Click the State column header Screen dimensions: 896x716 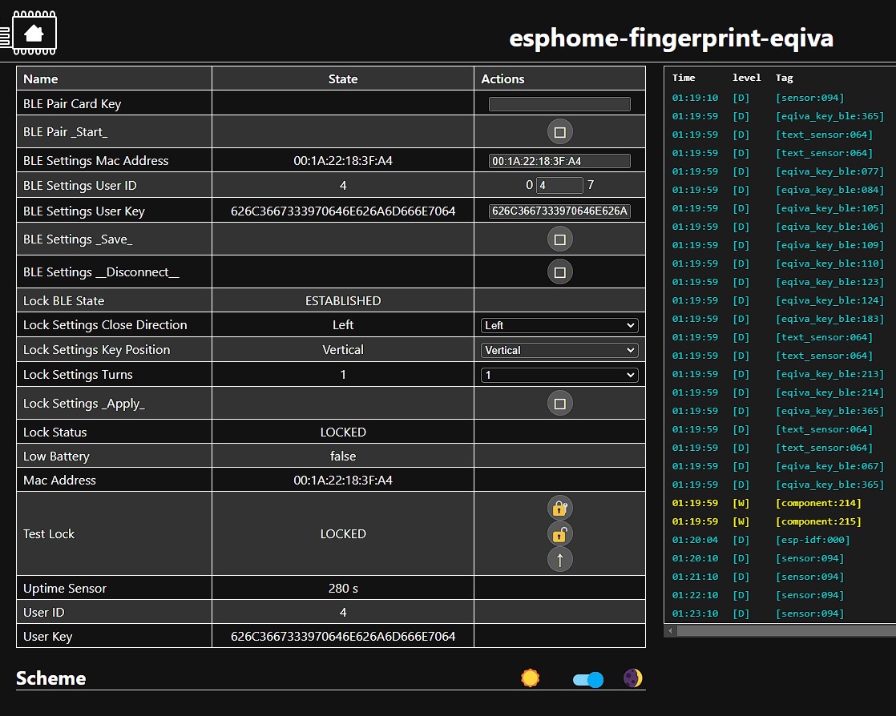pos(343,78)
